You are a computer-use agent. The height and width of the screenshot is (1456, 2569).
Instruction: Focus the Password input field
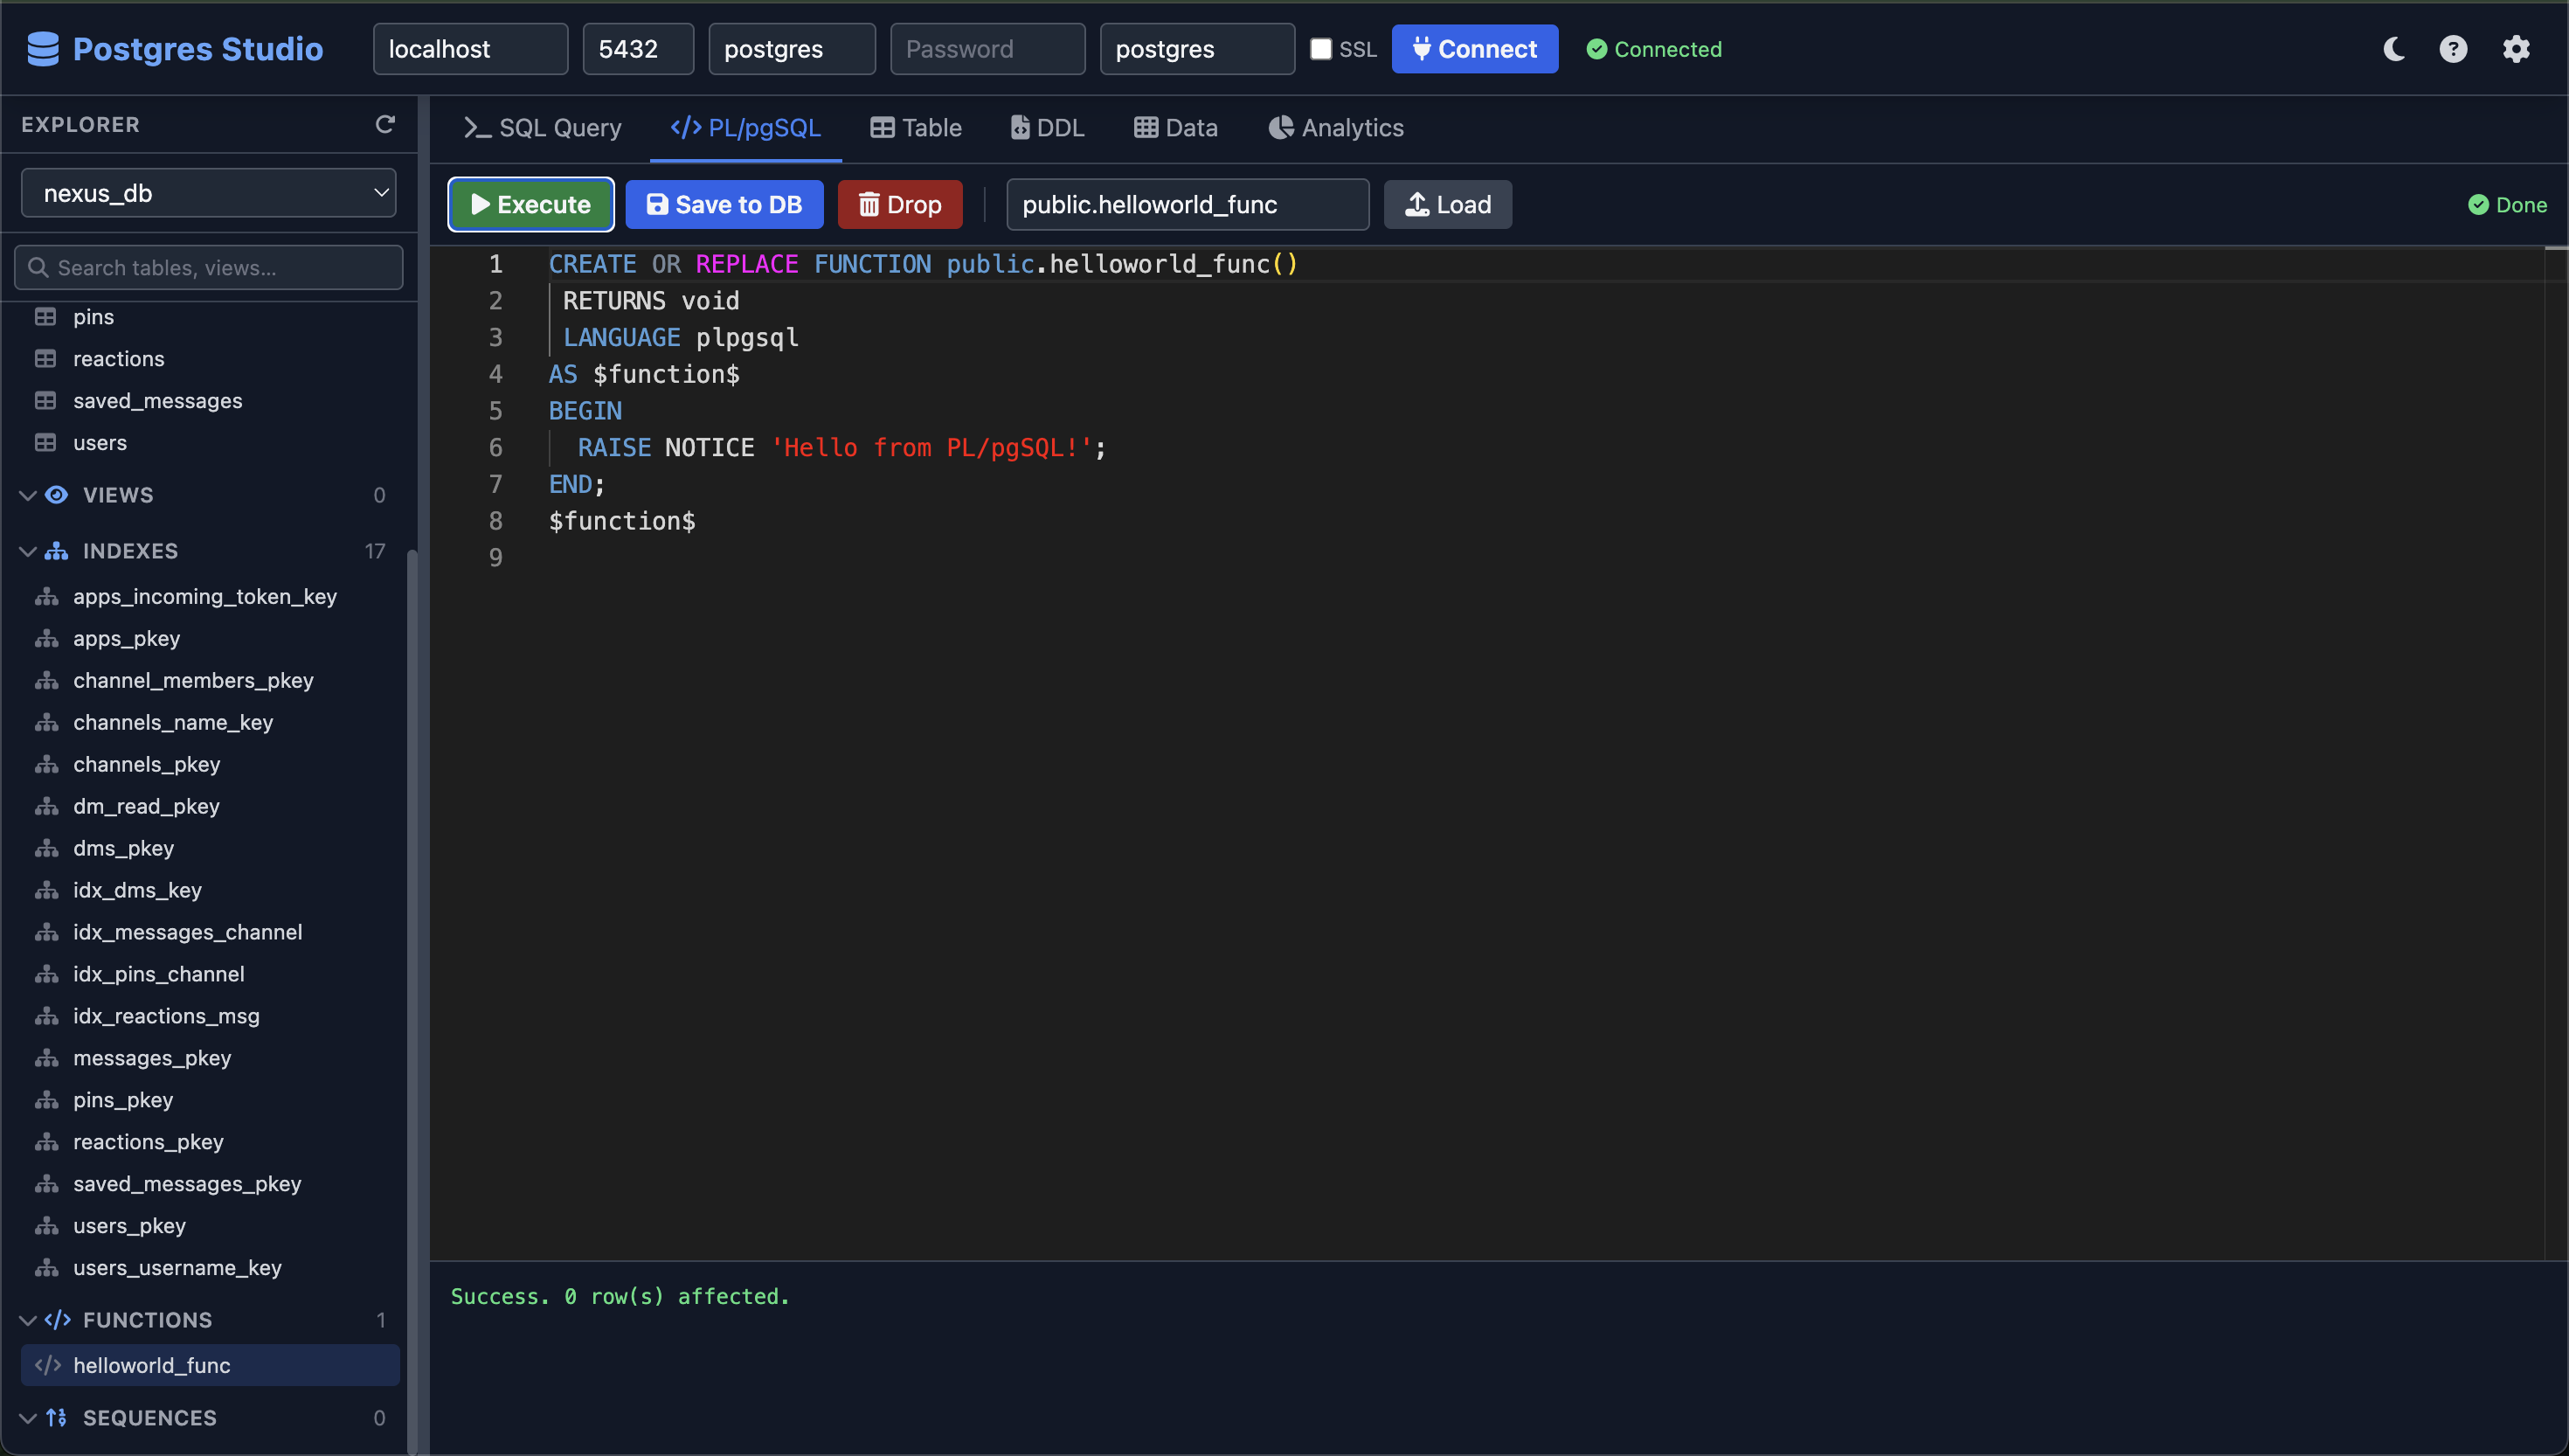[x=987, y=49]
